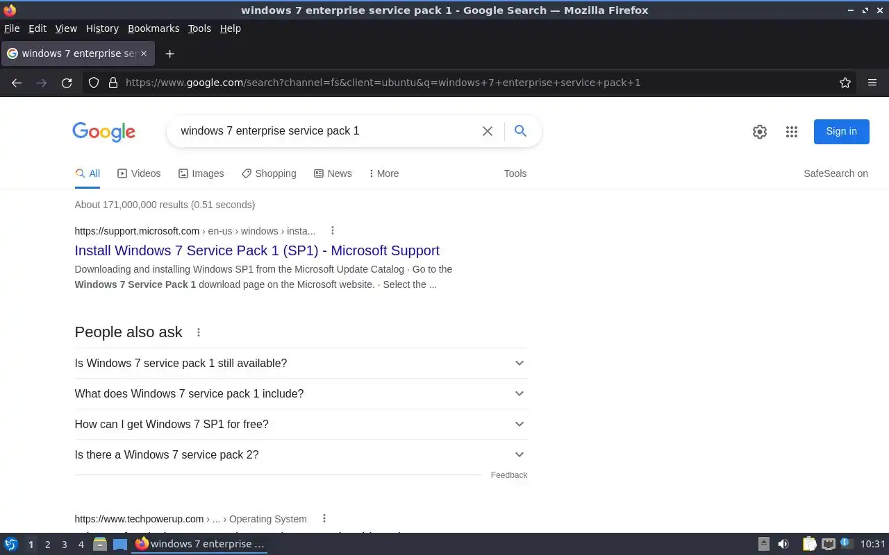The height and width of the screenshot is (555, 889).
Task: Click the techpowerup.com breadcrumb URL
Action: (x=190, y=519)
